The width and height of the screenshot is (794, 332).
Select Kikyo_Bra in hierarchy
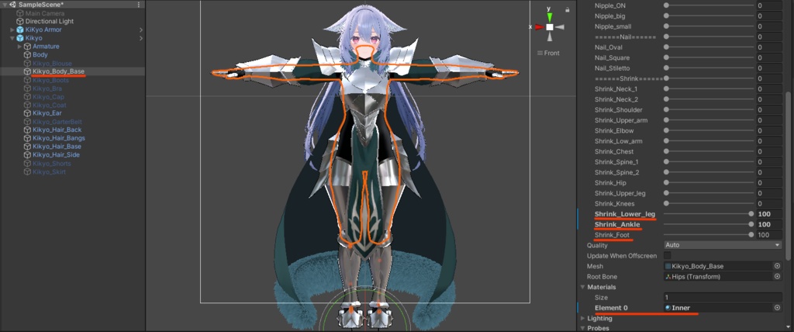click(47, 88)
